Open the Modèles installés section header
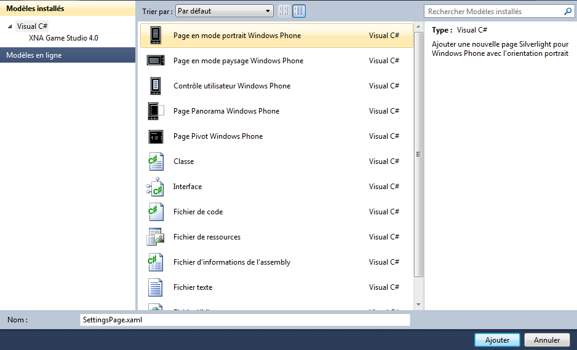The width and height of the screenshot is (577, 350). (x=68, y=9)
